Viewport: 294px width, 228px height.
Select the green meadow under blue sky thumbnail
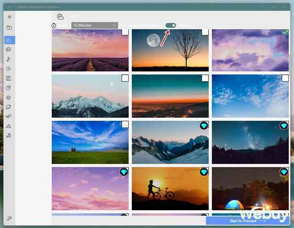(x=90, y=142)
